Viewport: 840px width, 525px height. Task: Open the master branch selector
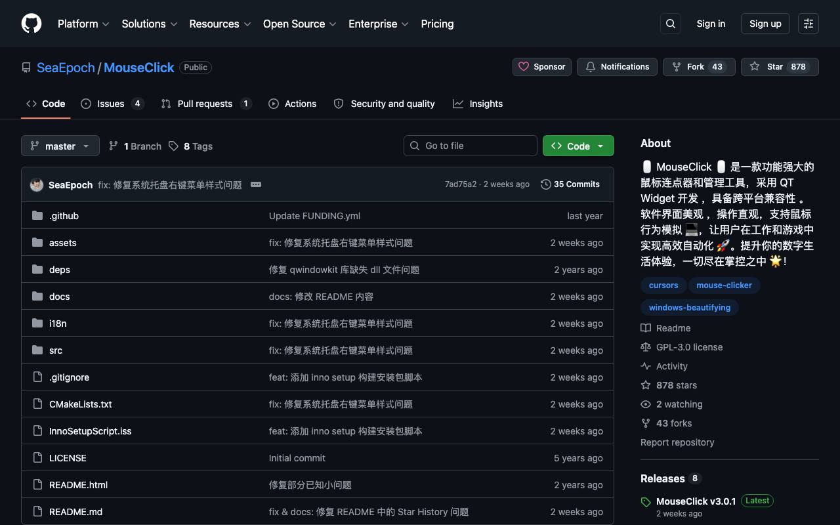[60, 146]
